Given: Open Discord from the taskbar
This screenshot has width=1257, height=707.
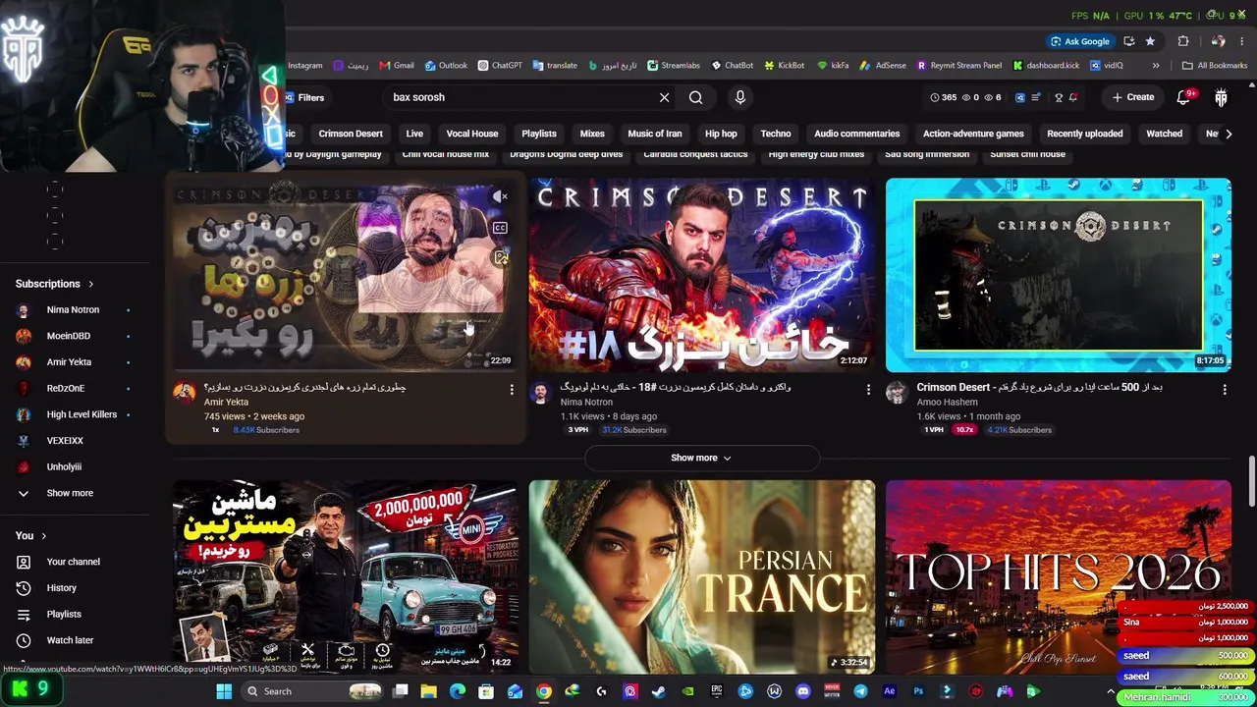Looking at the screenshot, I should (x=803, y=691).
